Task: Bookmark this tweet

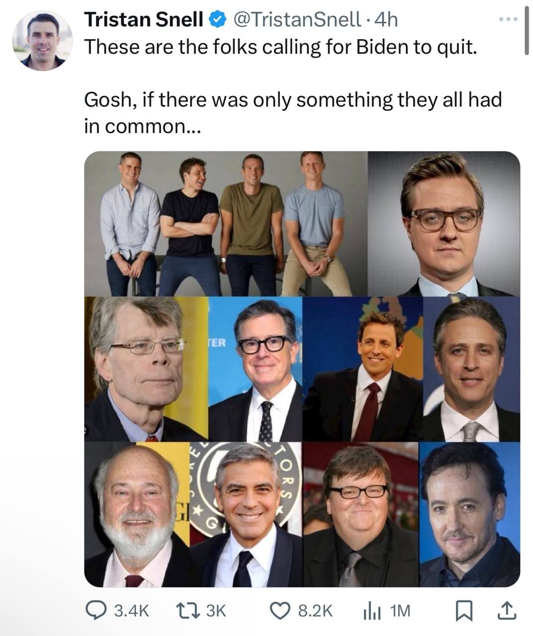Action: 463,611
